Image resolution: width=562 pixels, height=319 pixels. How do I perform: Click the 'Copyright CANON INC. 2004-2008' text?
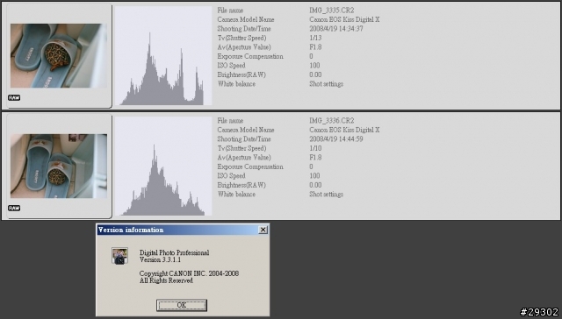pyautogui.click(x=189, y=273)
